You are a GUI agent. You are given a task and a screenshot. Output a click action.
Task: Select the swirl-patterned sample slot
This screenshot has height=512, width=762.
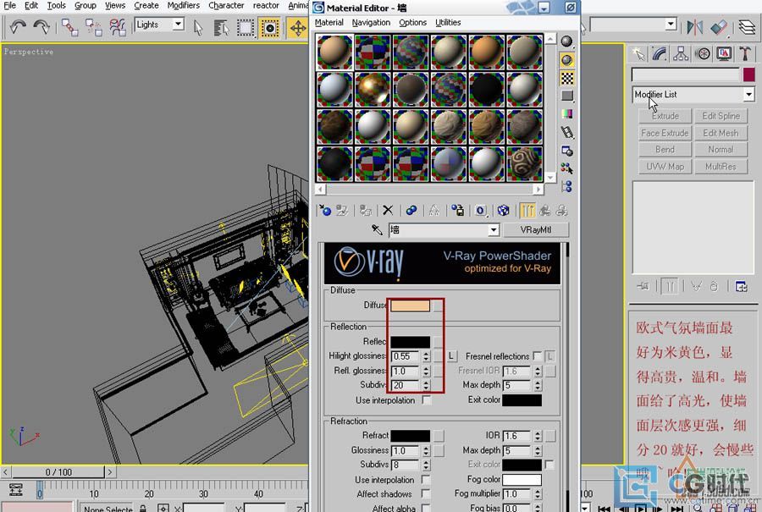(524, 164)
